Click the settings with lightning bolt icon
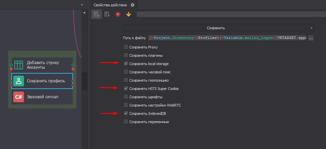This screenshot has height=149, width=326. pos(107,14)
